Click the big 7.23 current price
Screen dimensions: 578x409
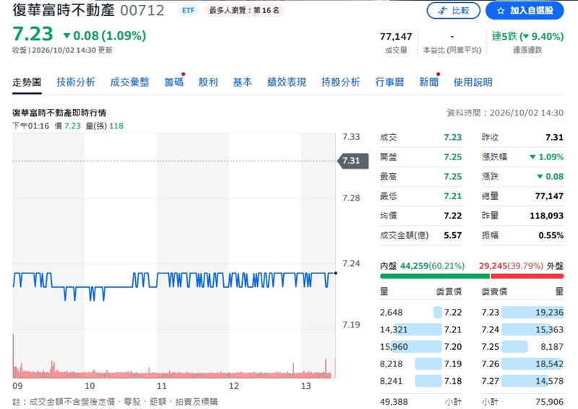tap(33, 34)
